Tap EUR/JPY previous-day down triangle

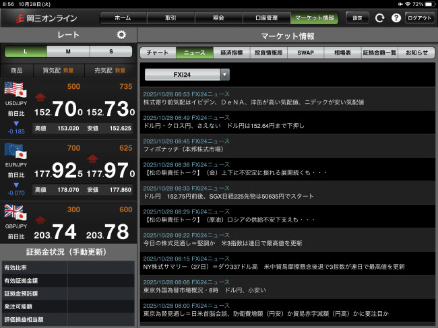(x=16, y=185)
